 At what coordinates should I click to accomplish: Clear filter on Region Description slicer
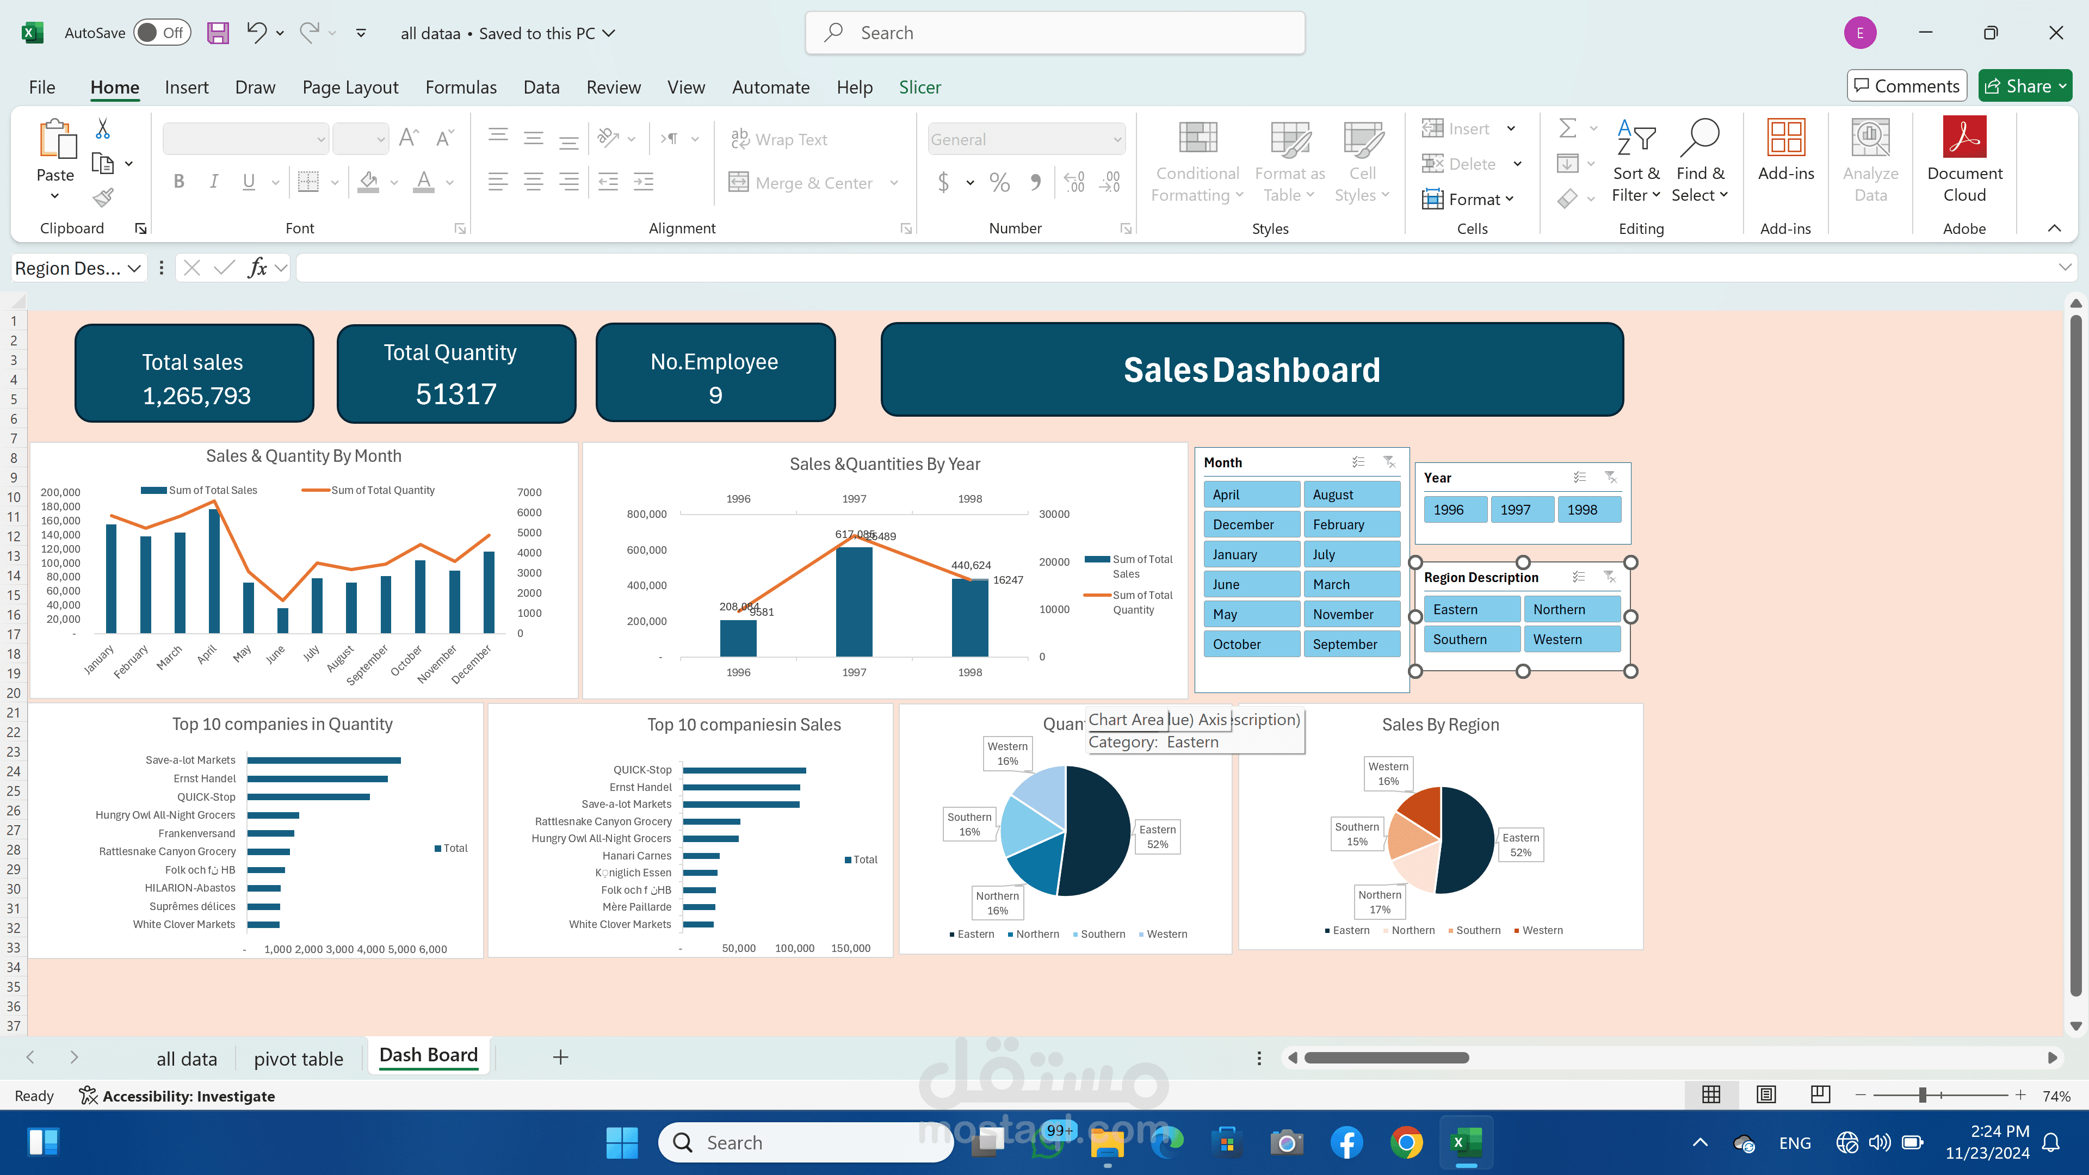(x=1610, y=577)
